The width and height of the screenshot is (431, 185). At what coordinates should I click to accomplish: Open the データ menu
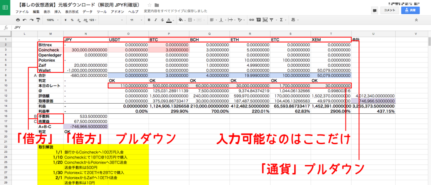[88, 12]
